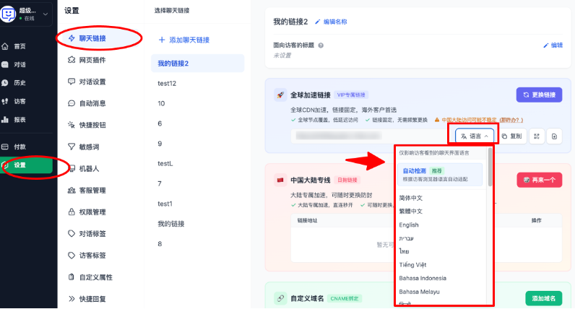Open the account status dropdown chevron
The image size is (575, 309).
click(46, 14)
